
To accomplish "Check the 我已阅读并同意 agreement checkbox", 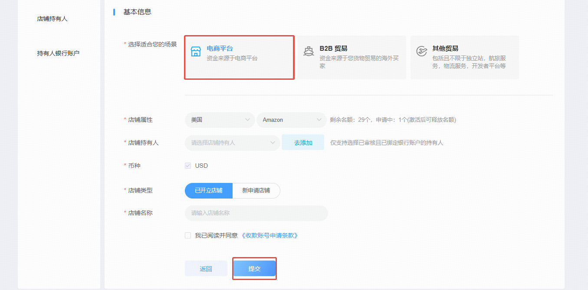I will [x=188, y=235].
